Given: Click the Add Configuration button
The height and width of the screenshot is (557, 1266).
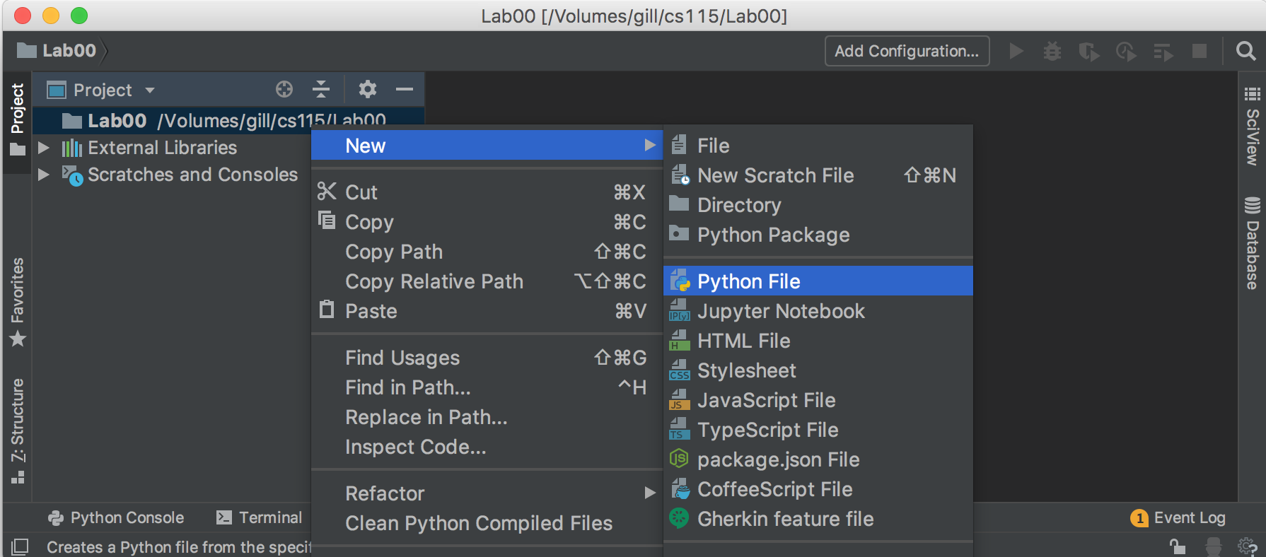Looking at the screenshot, I should 906,51.
